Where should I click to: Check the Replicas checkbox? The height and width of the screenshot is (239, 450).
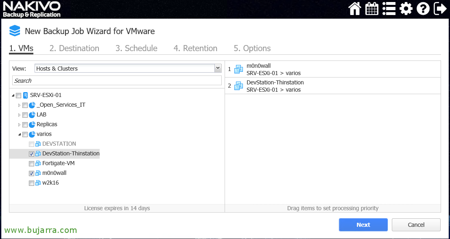tap(25, 125)
